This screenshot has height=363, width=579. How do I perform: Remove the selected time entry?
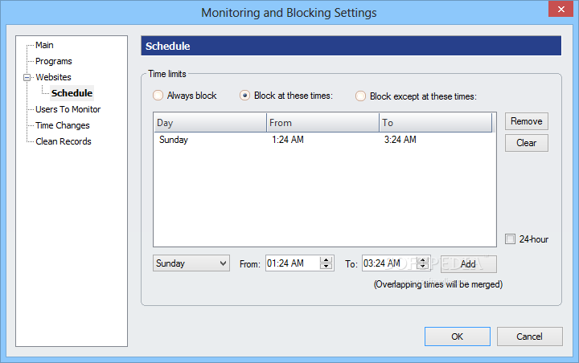click(x=527, y=121)
